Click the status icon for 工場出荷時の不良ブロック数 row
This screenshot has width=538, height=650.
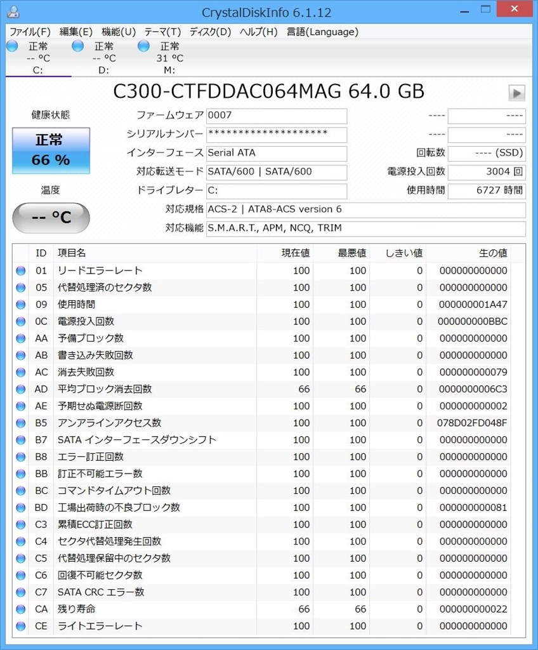pos(21,508)
